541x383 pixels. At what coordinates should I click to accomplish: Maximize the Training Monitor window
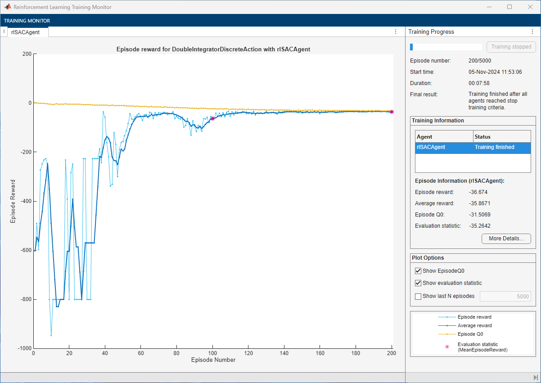pyautogui.click(x=509, y=7)
